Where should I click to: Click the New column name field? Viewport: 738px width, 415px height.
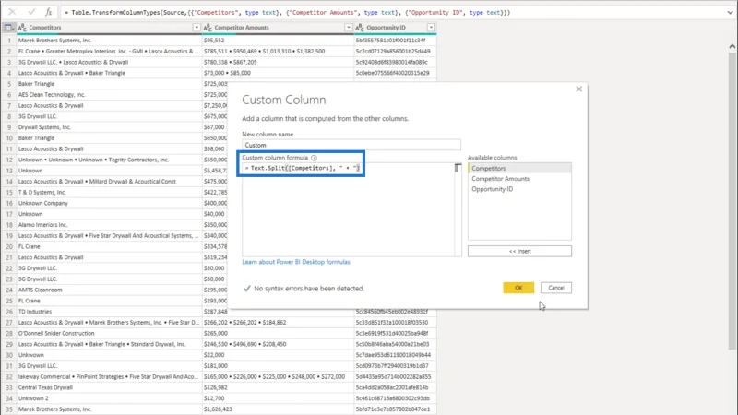(351, 145)
